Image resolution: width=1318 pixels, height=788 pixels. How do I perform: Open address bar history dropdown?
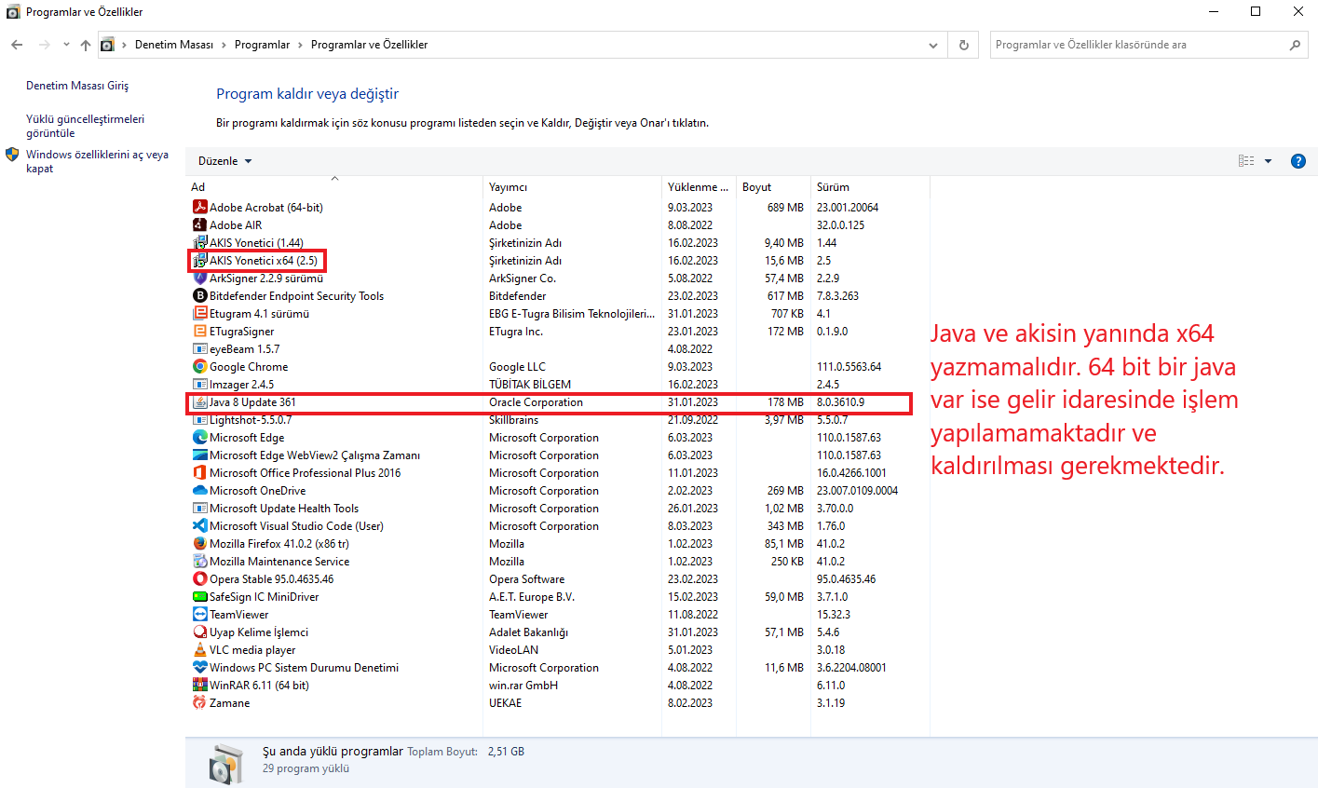click(x=933, y=45)
